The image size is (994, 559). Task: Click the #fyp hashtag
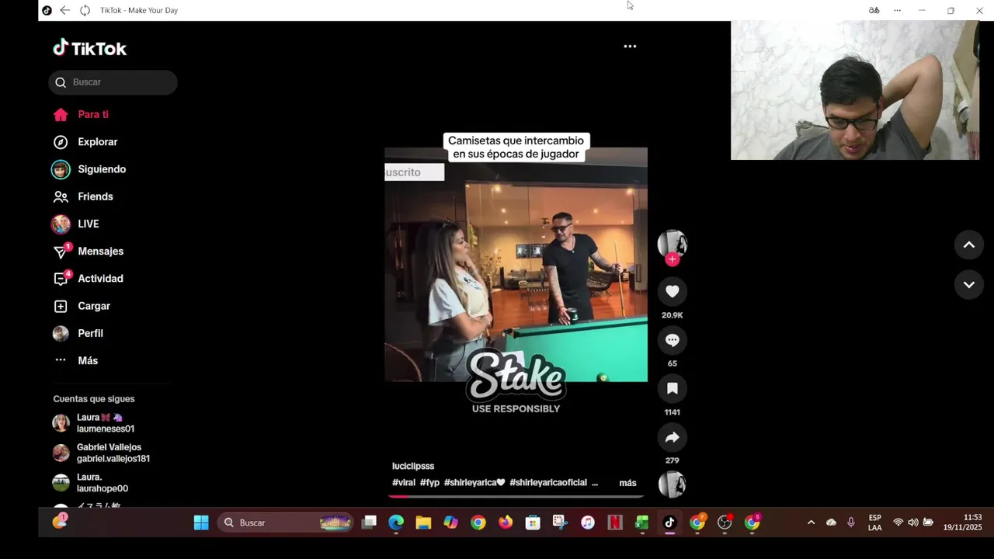click(430, 483)
